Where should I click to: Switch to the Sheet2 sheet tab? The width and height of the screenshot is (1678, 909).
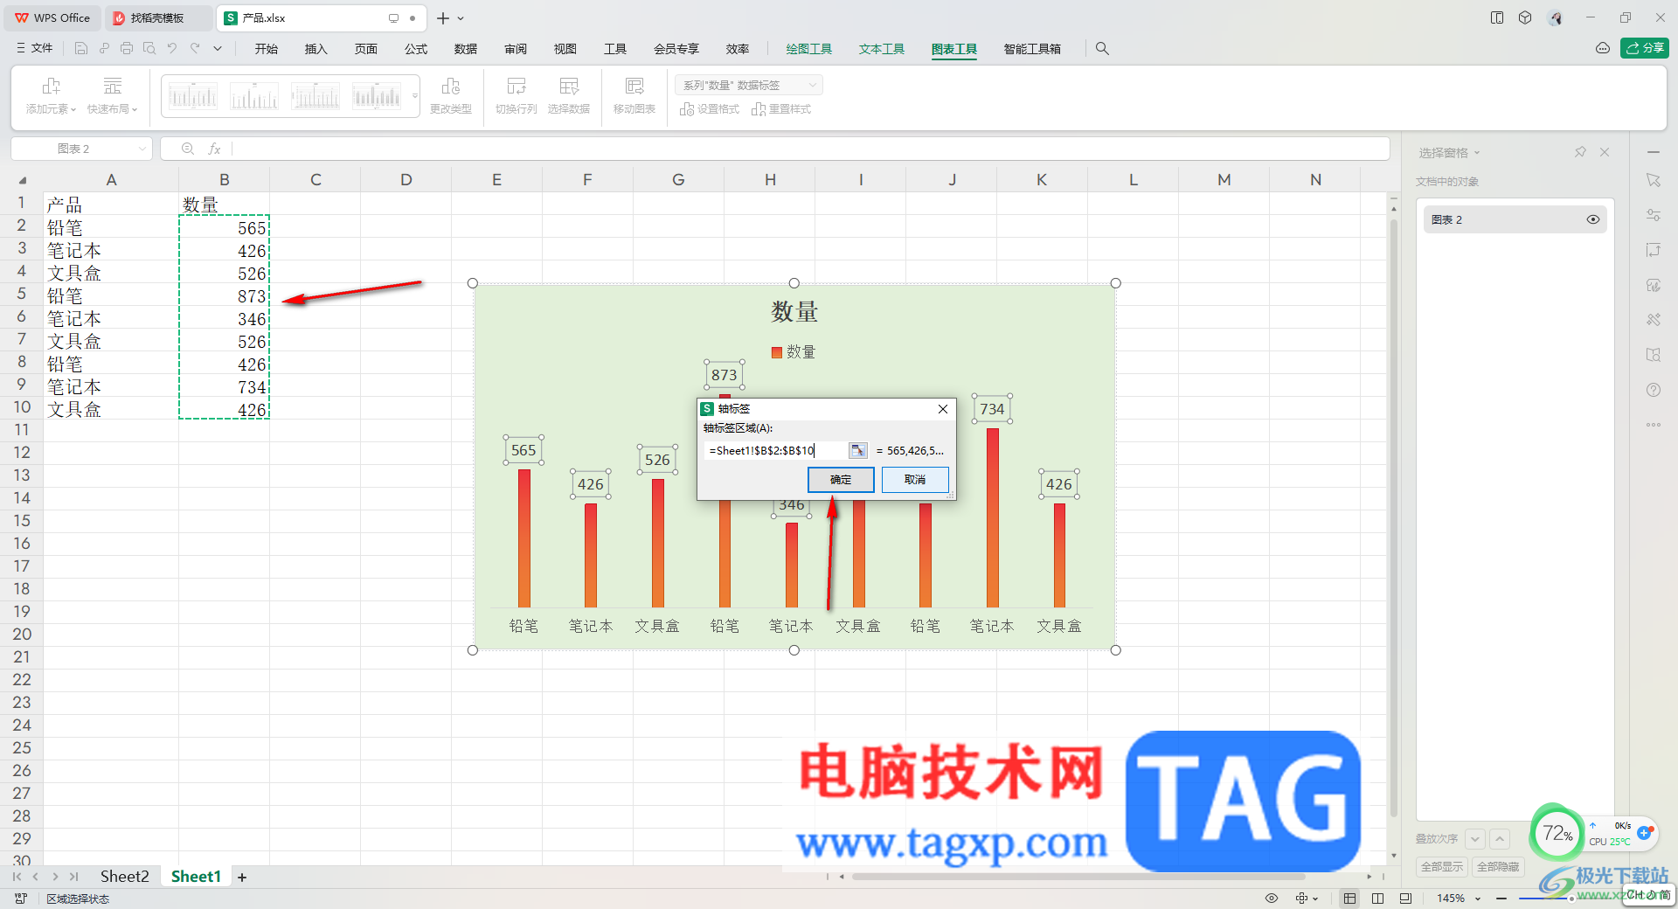coord(124,877)
